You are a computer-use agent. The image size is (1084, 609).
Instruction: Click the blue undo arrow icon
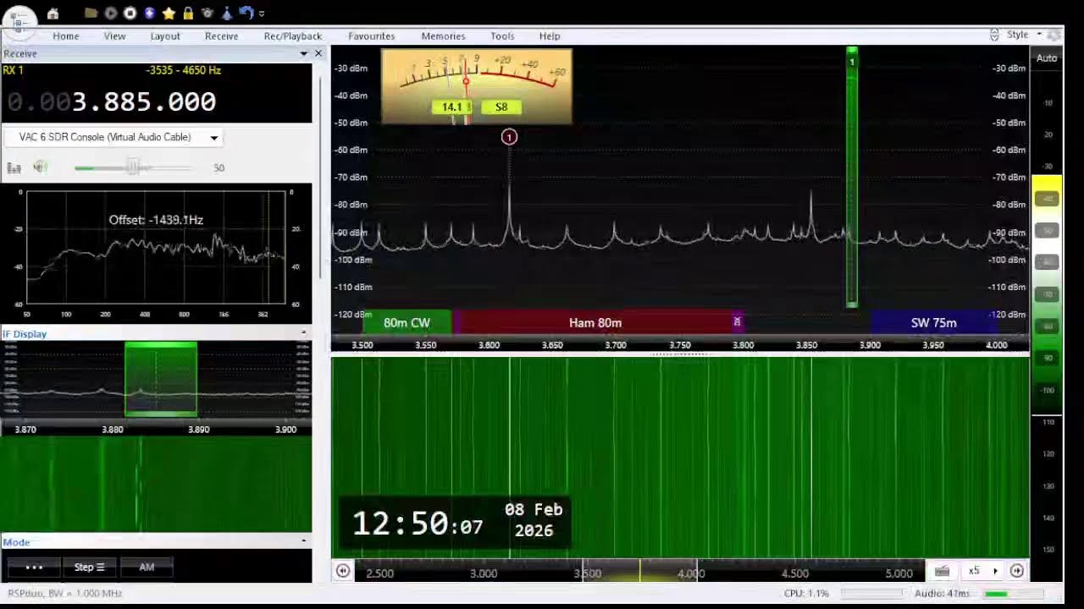[x=246, y=13]
